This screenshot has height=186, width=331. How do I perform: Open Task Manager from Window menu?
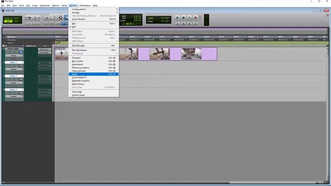coord(94,45)
